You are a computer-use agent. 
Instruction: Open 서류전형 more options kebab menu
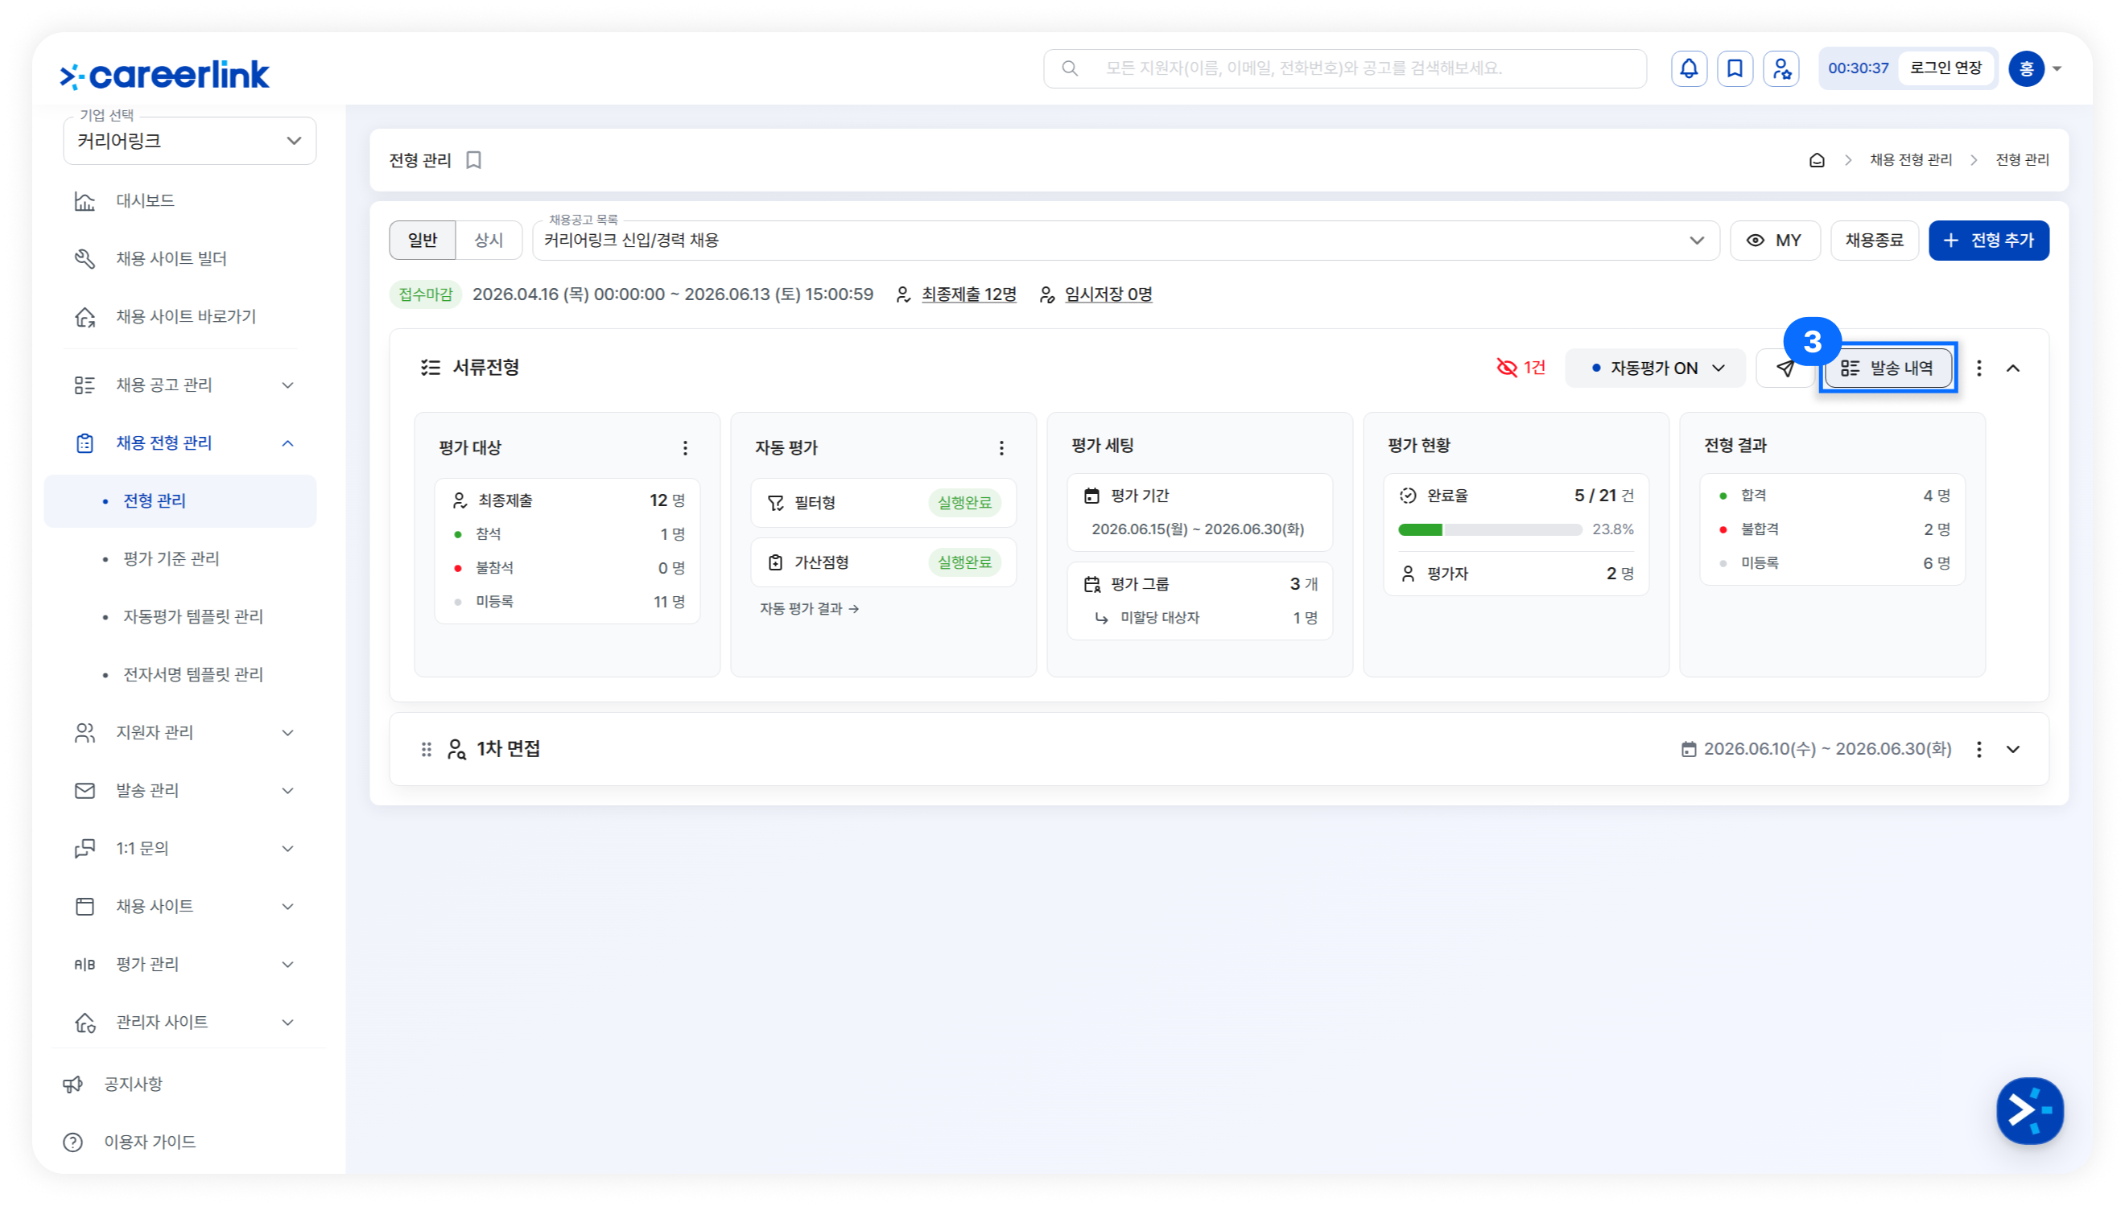click(1979, 368)
